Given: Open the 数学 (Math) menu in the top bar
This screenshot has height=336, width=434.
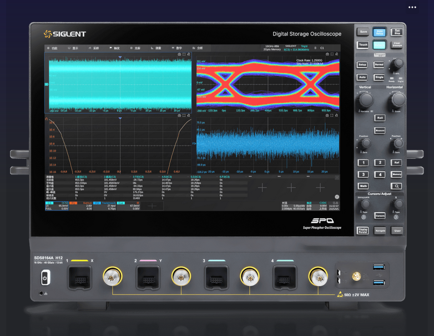Looking at the screenshot, I should tap(177, 48).
